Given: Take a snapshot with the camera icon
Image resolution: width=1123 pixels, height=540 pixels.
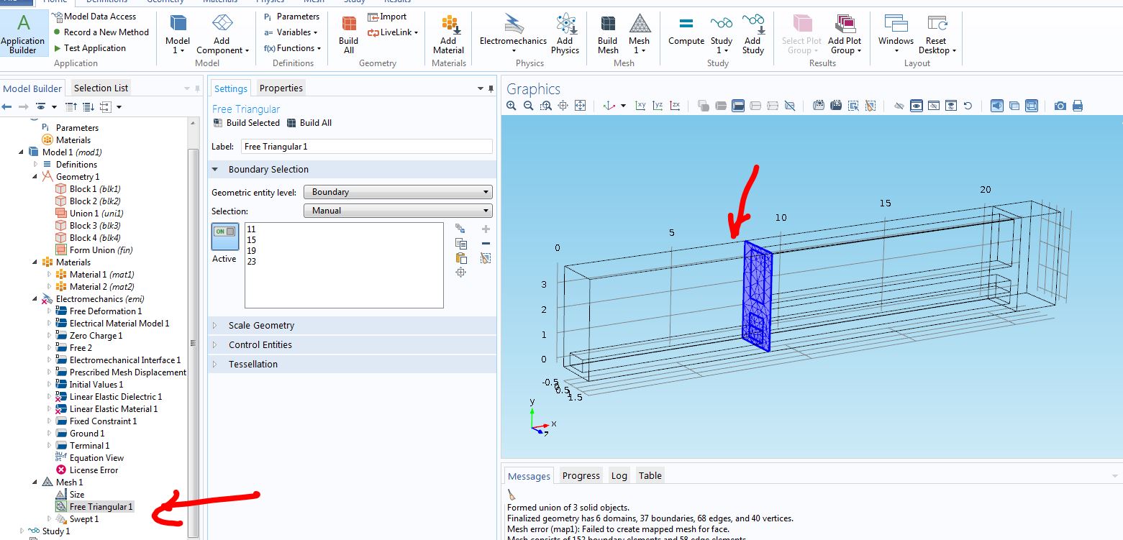Looking at the screenshot, I should [1060, 106].
